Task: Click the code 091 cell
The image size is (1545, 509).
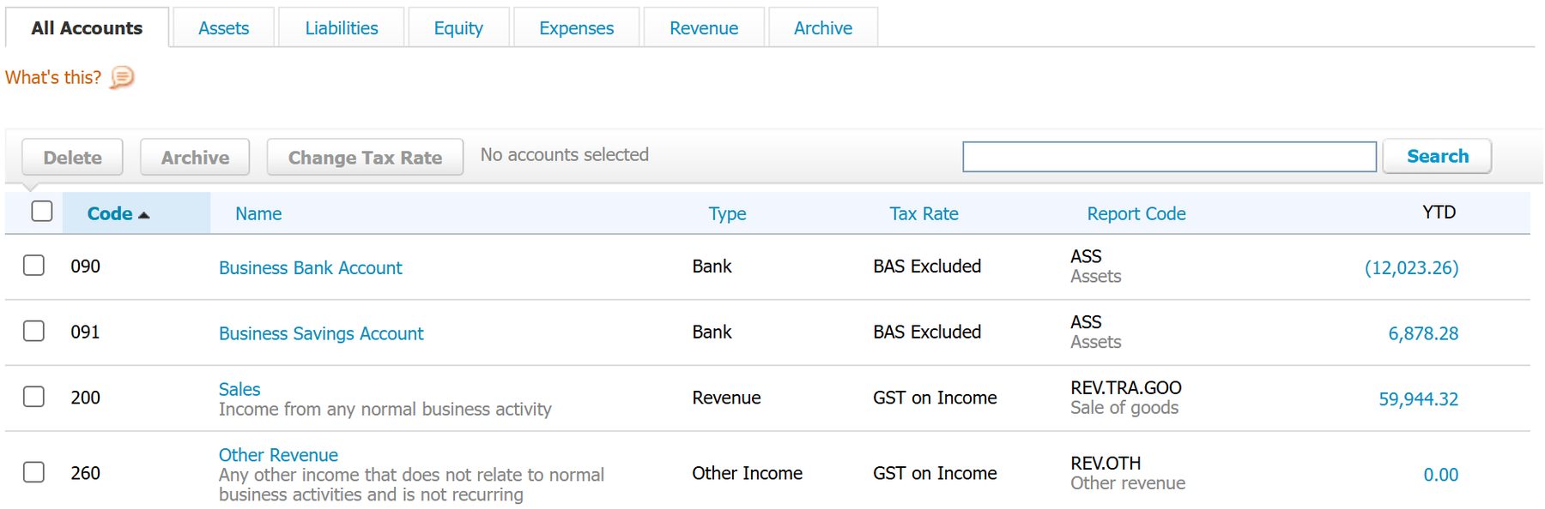Action: 86,332
